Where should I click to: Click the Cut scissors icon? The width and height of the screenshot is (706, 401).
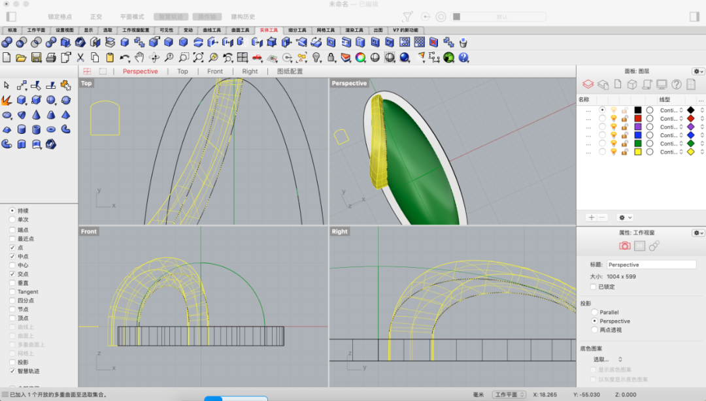pos(80,57)
